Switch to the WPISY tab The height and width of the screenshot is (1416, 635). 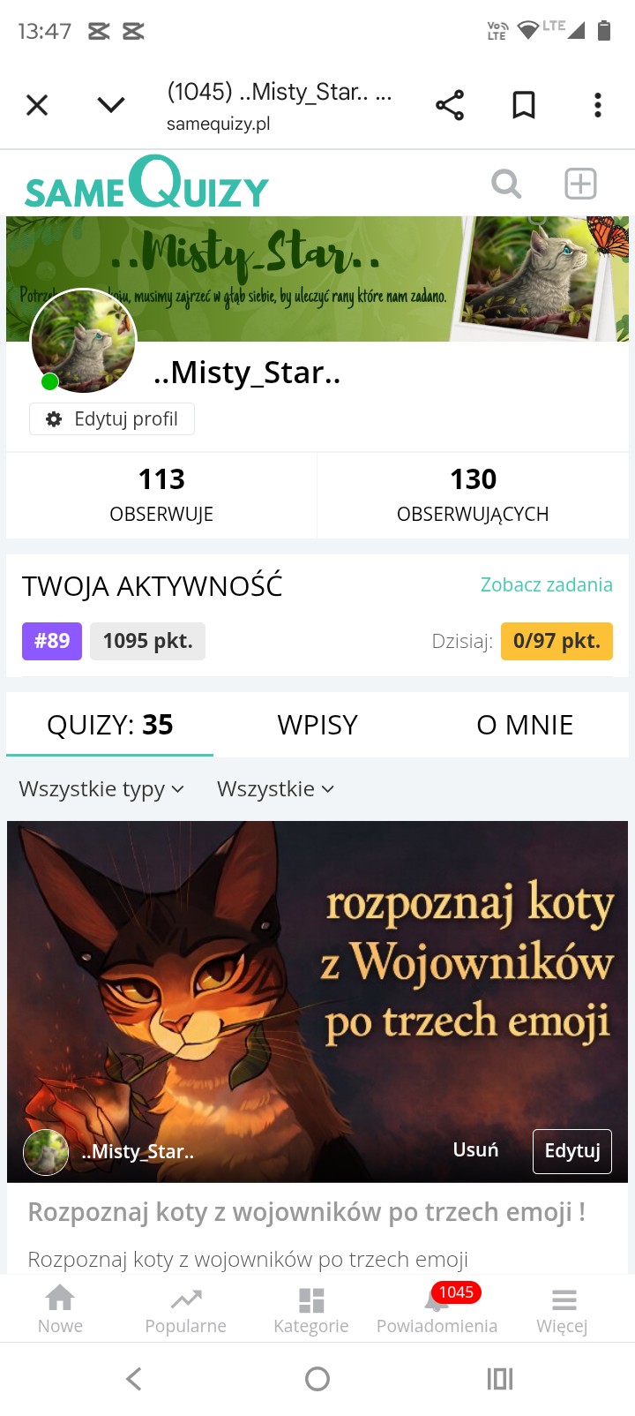point(317,725)
